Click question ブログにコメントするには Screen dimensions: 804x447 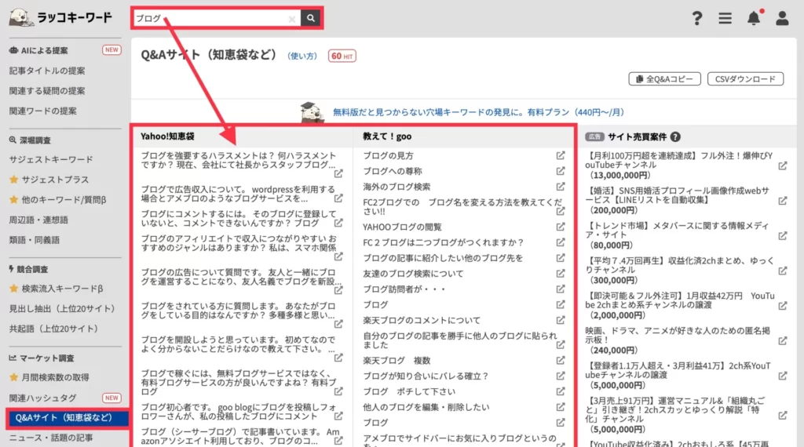(239, 218)
